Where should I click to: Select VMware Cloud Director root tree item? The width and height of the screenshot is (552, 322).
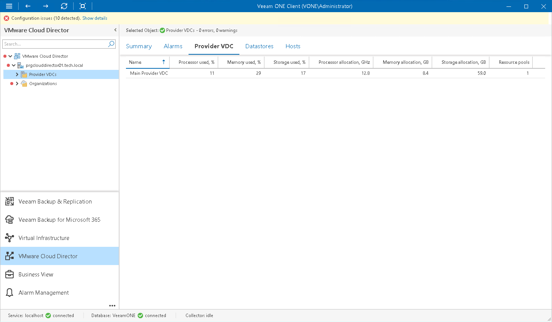[45, 56]
